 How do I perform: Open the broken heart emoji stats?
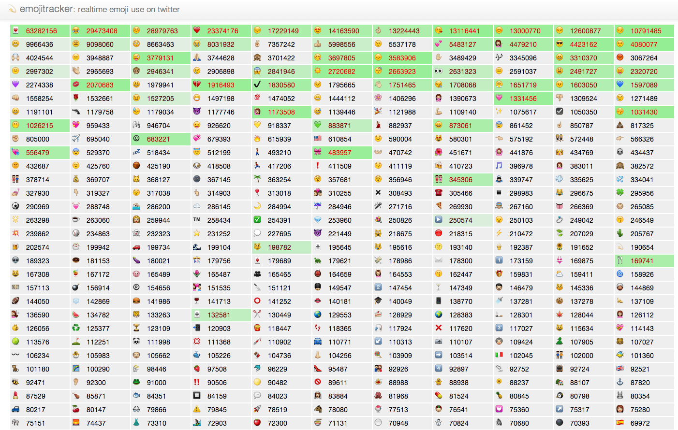[196, 85]
